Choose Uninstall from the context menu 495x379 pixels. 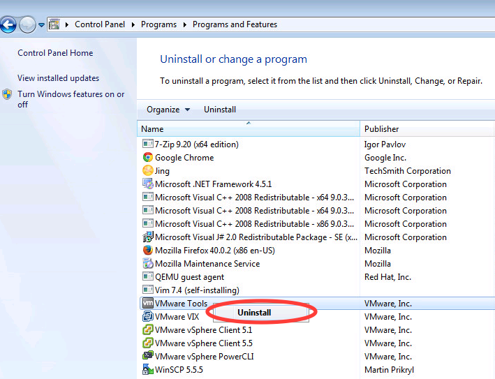[254, 313]
